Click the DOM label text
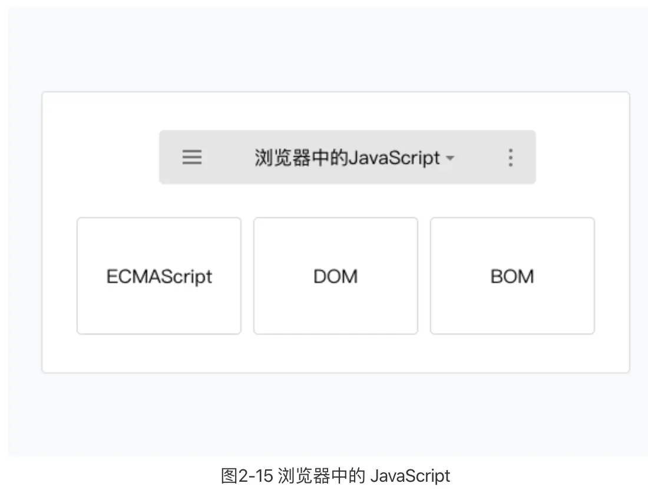Image resolution: width=648 pixels, height=500 pixels. 336,276
